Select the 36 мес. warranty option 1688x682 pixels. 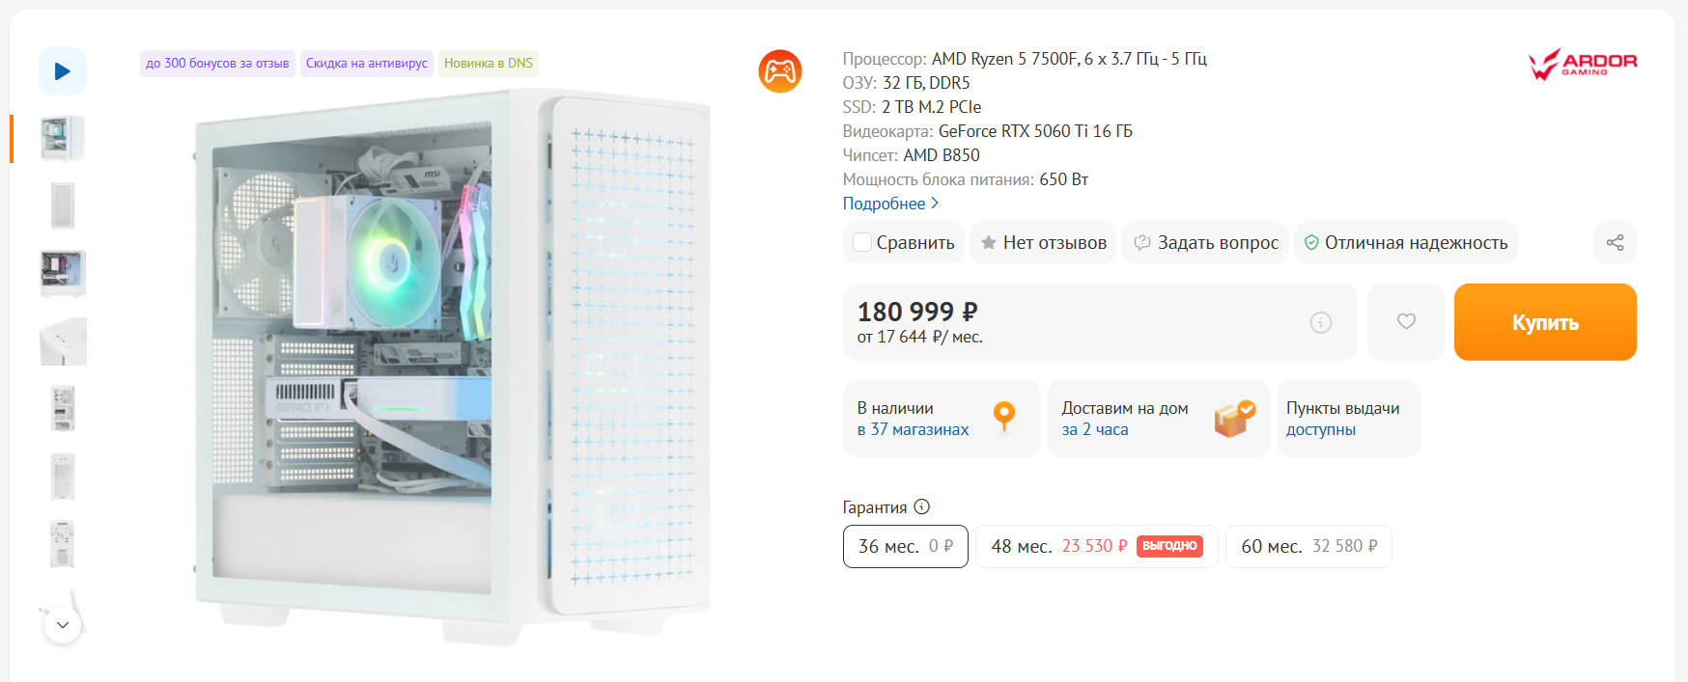[x=905, y=547]
